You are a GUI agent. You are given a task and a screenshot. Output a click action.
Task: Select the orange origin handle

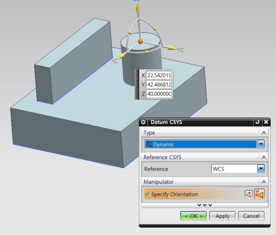[140, 41]
